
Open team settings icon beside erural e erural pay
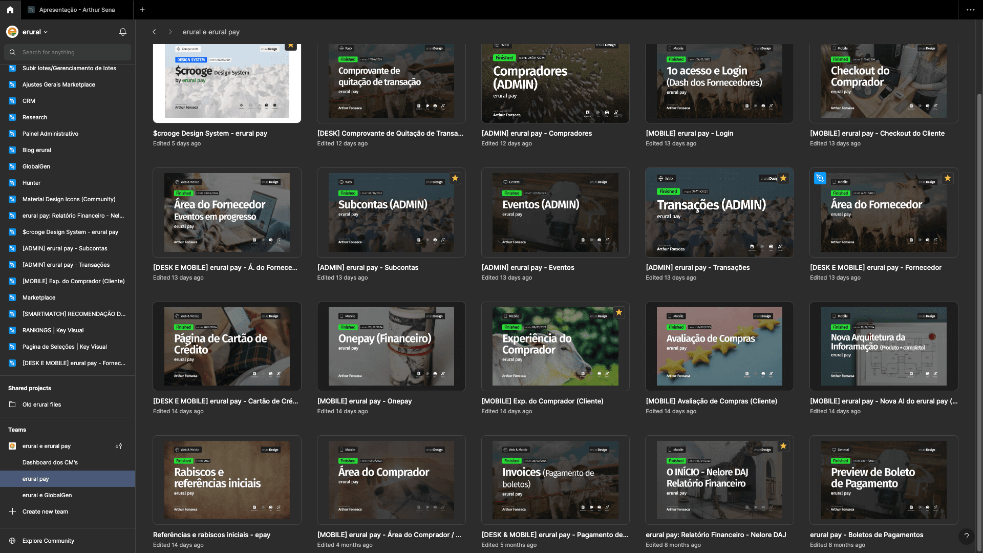point(119,446)
